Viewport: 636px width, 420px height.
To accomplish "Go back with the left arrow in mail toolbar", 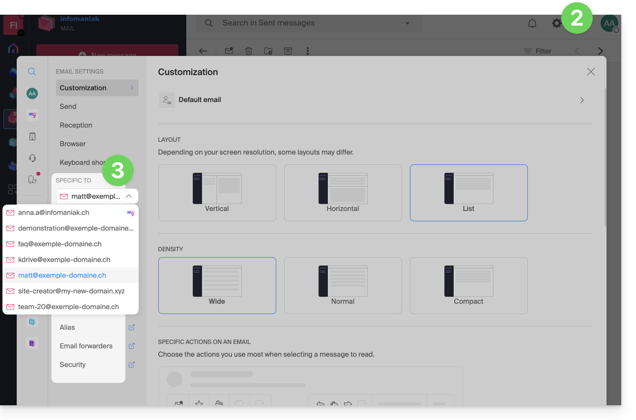I will click(203, 51).
